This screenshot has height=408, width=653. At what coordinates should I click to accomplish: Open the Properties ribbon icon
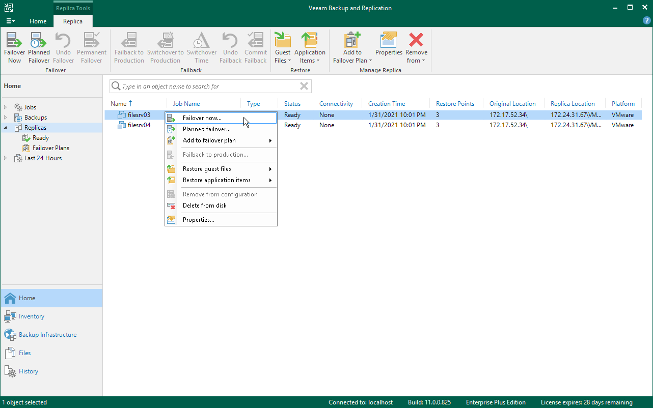[389, 40]
